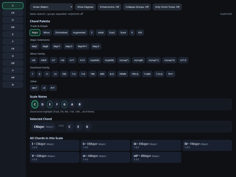Select the m(maj7) chord chip
Image resolution: width=236 pixels, height=177 pixels.
124,60
